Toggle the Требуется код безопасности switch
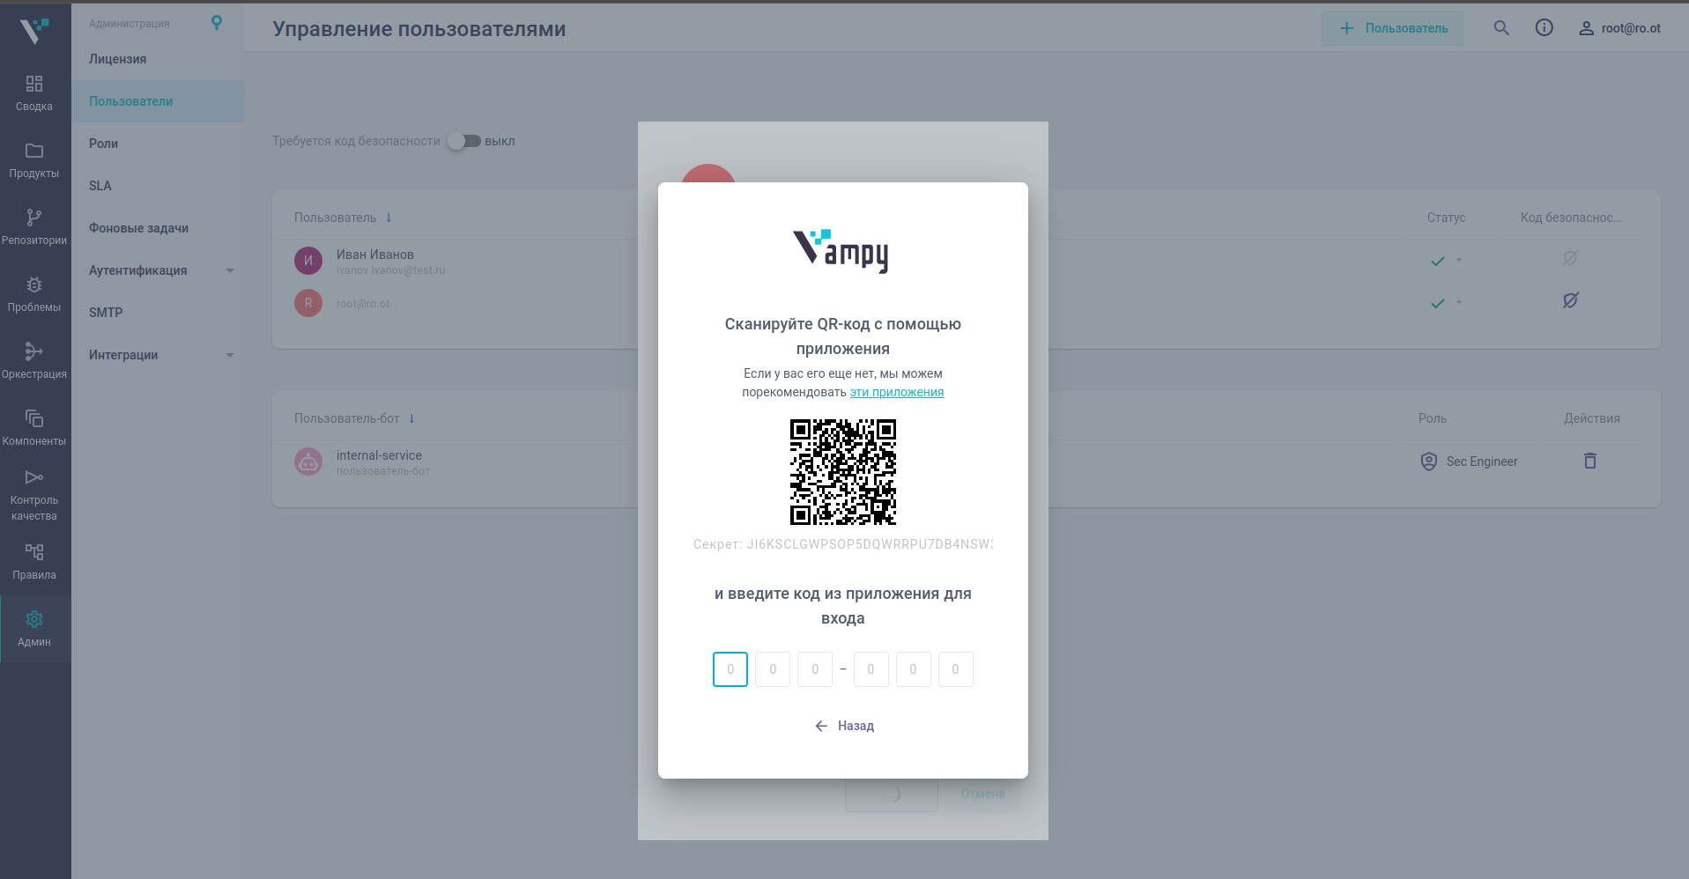Screen dimensions: 1689x879 click(x=463, y=141)
